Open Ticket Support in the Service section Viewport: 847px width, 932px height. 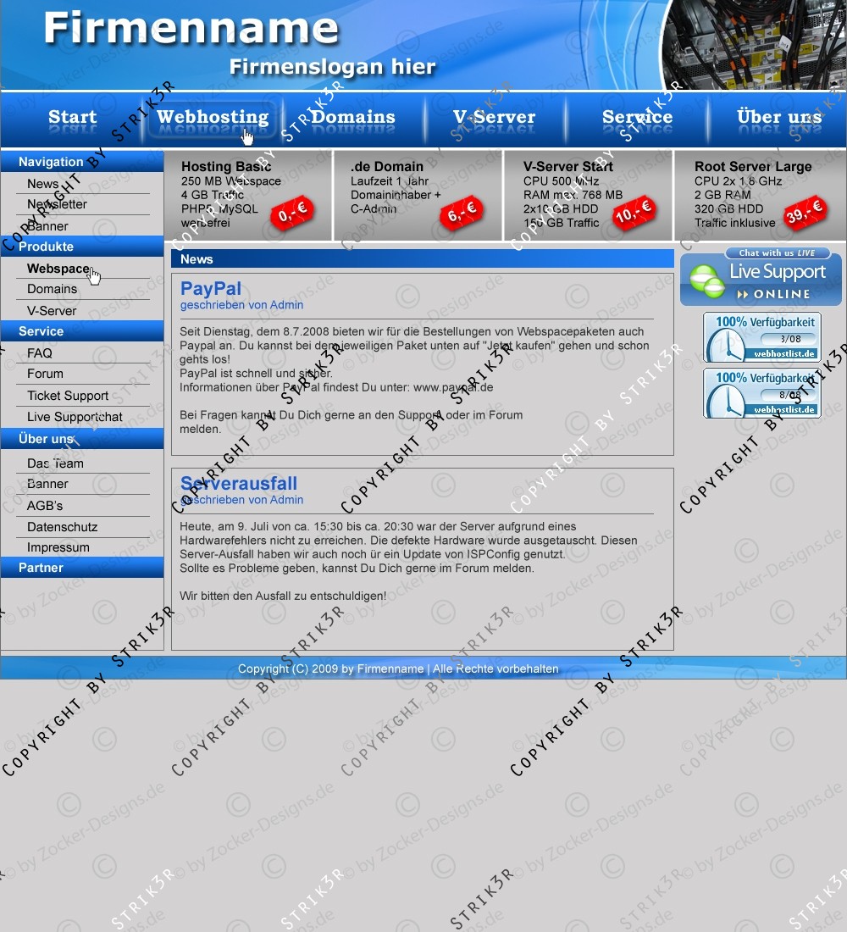pos(68,396)
